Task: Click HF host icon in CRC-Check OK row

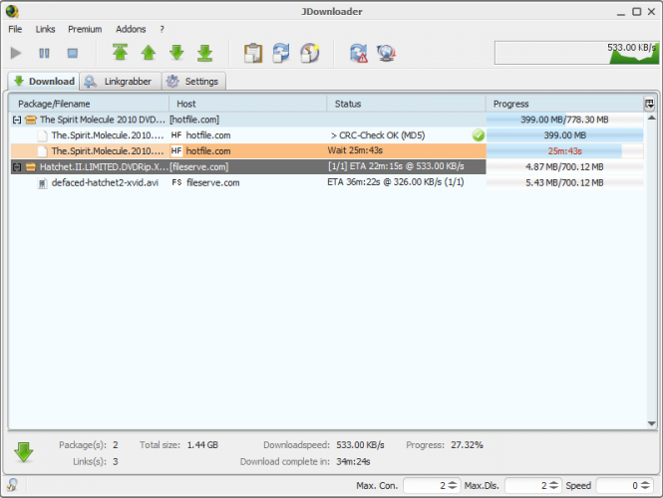Action: point(176,135)
